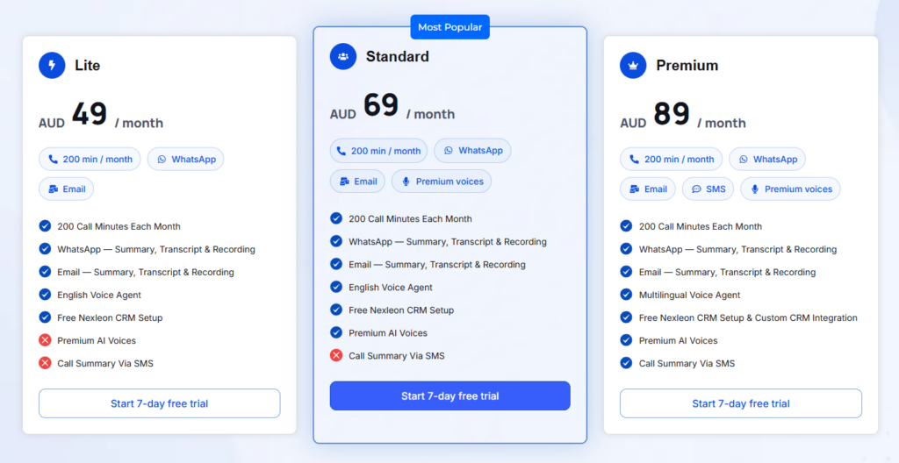Click the Premium plan heading
Image resolution: width=899 pixels, height=463 pixels.
[687, 65]
